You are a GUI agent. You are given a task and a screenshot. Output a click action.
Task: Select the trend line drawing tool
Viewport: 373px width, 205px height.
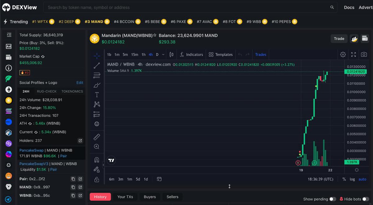(x=97, y=65)
